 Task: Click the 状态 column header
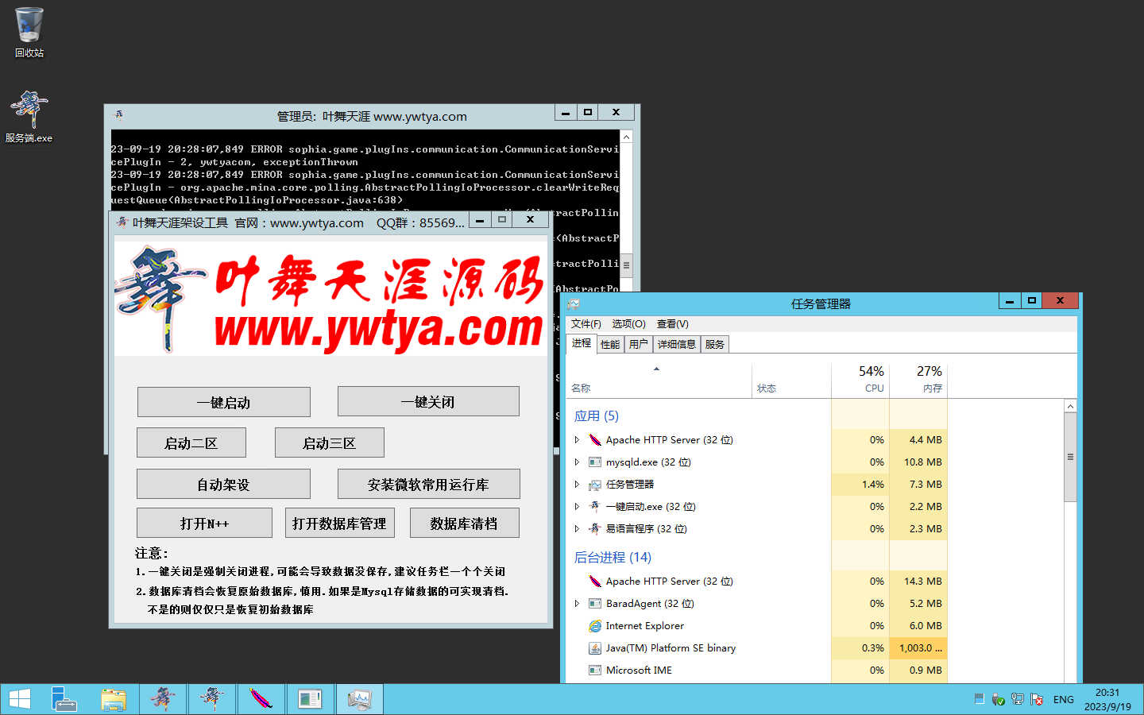[791, 379]
